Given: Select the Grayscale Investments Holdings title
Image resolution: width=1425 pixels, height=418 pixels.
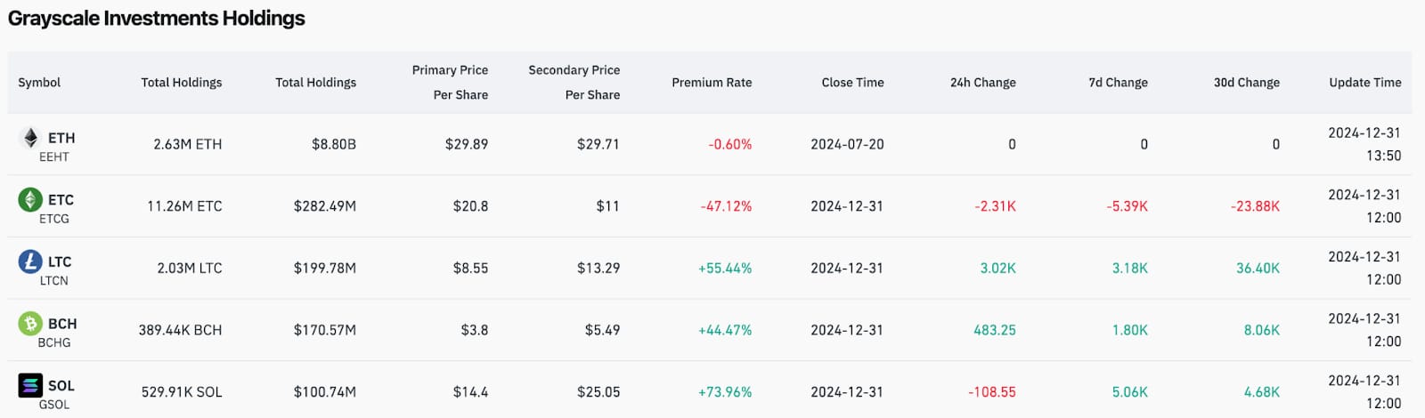Looking at the screenshot, I should click(x=157, y=18).
